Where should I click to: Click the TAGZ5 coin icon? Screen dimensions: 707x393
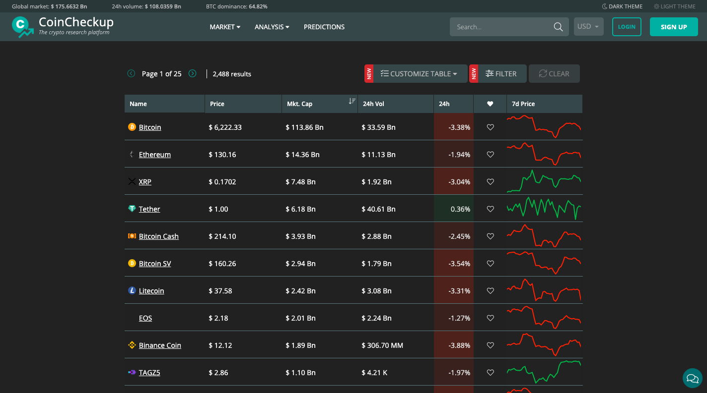[132, 373]
